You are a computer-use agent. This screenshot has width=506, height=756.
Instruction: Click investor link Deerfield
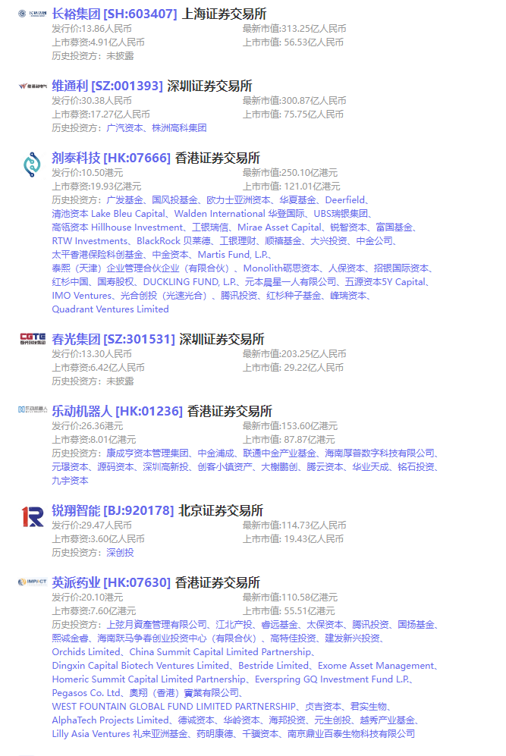pyautogui.click(x=345, y=200)
